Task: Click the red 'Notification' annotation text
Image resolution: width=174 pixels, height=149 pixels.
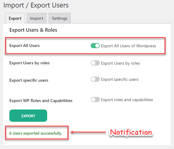Action: (x=131, y=132)
